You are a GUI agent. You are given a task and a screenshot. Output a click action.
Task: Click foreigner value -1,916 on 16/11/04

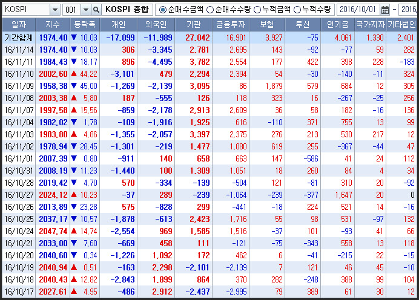point(160,122)
